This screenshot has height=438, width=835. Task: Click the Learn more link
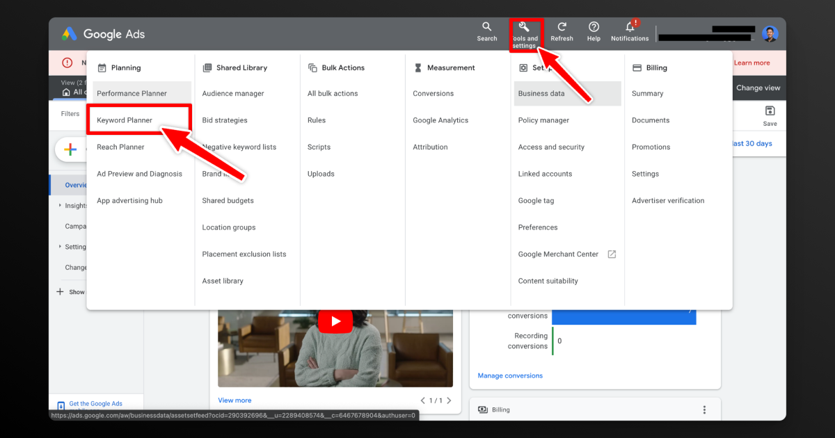(x=752, y=63)
